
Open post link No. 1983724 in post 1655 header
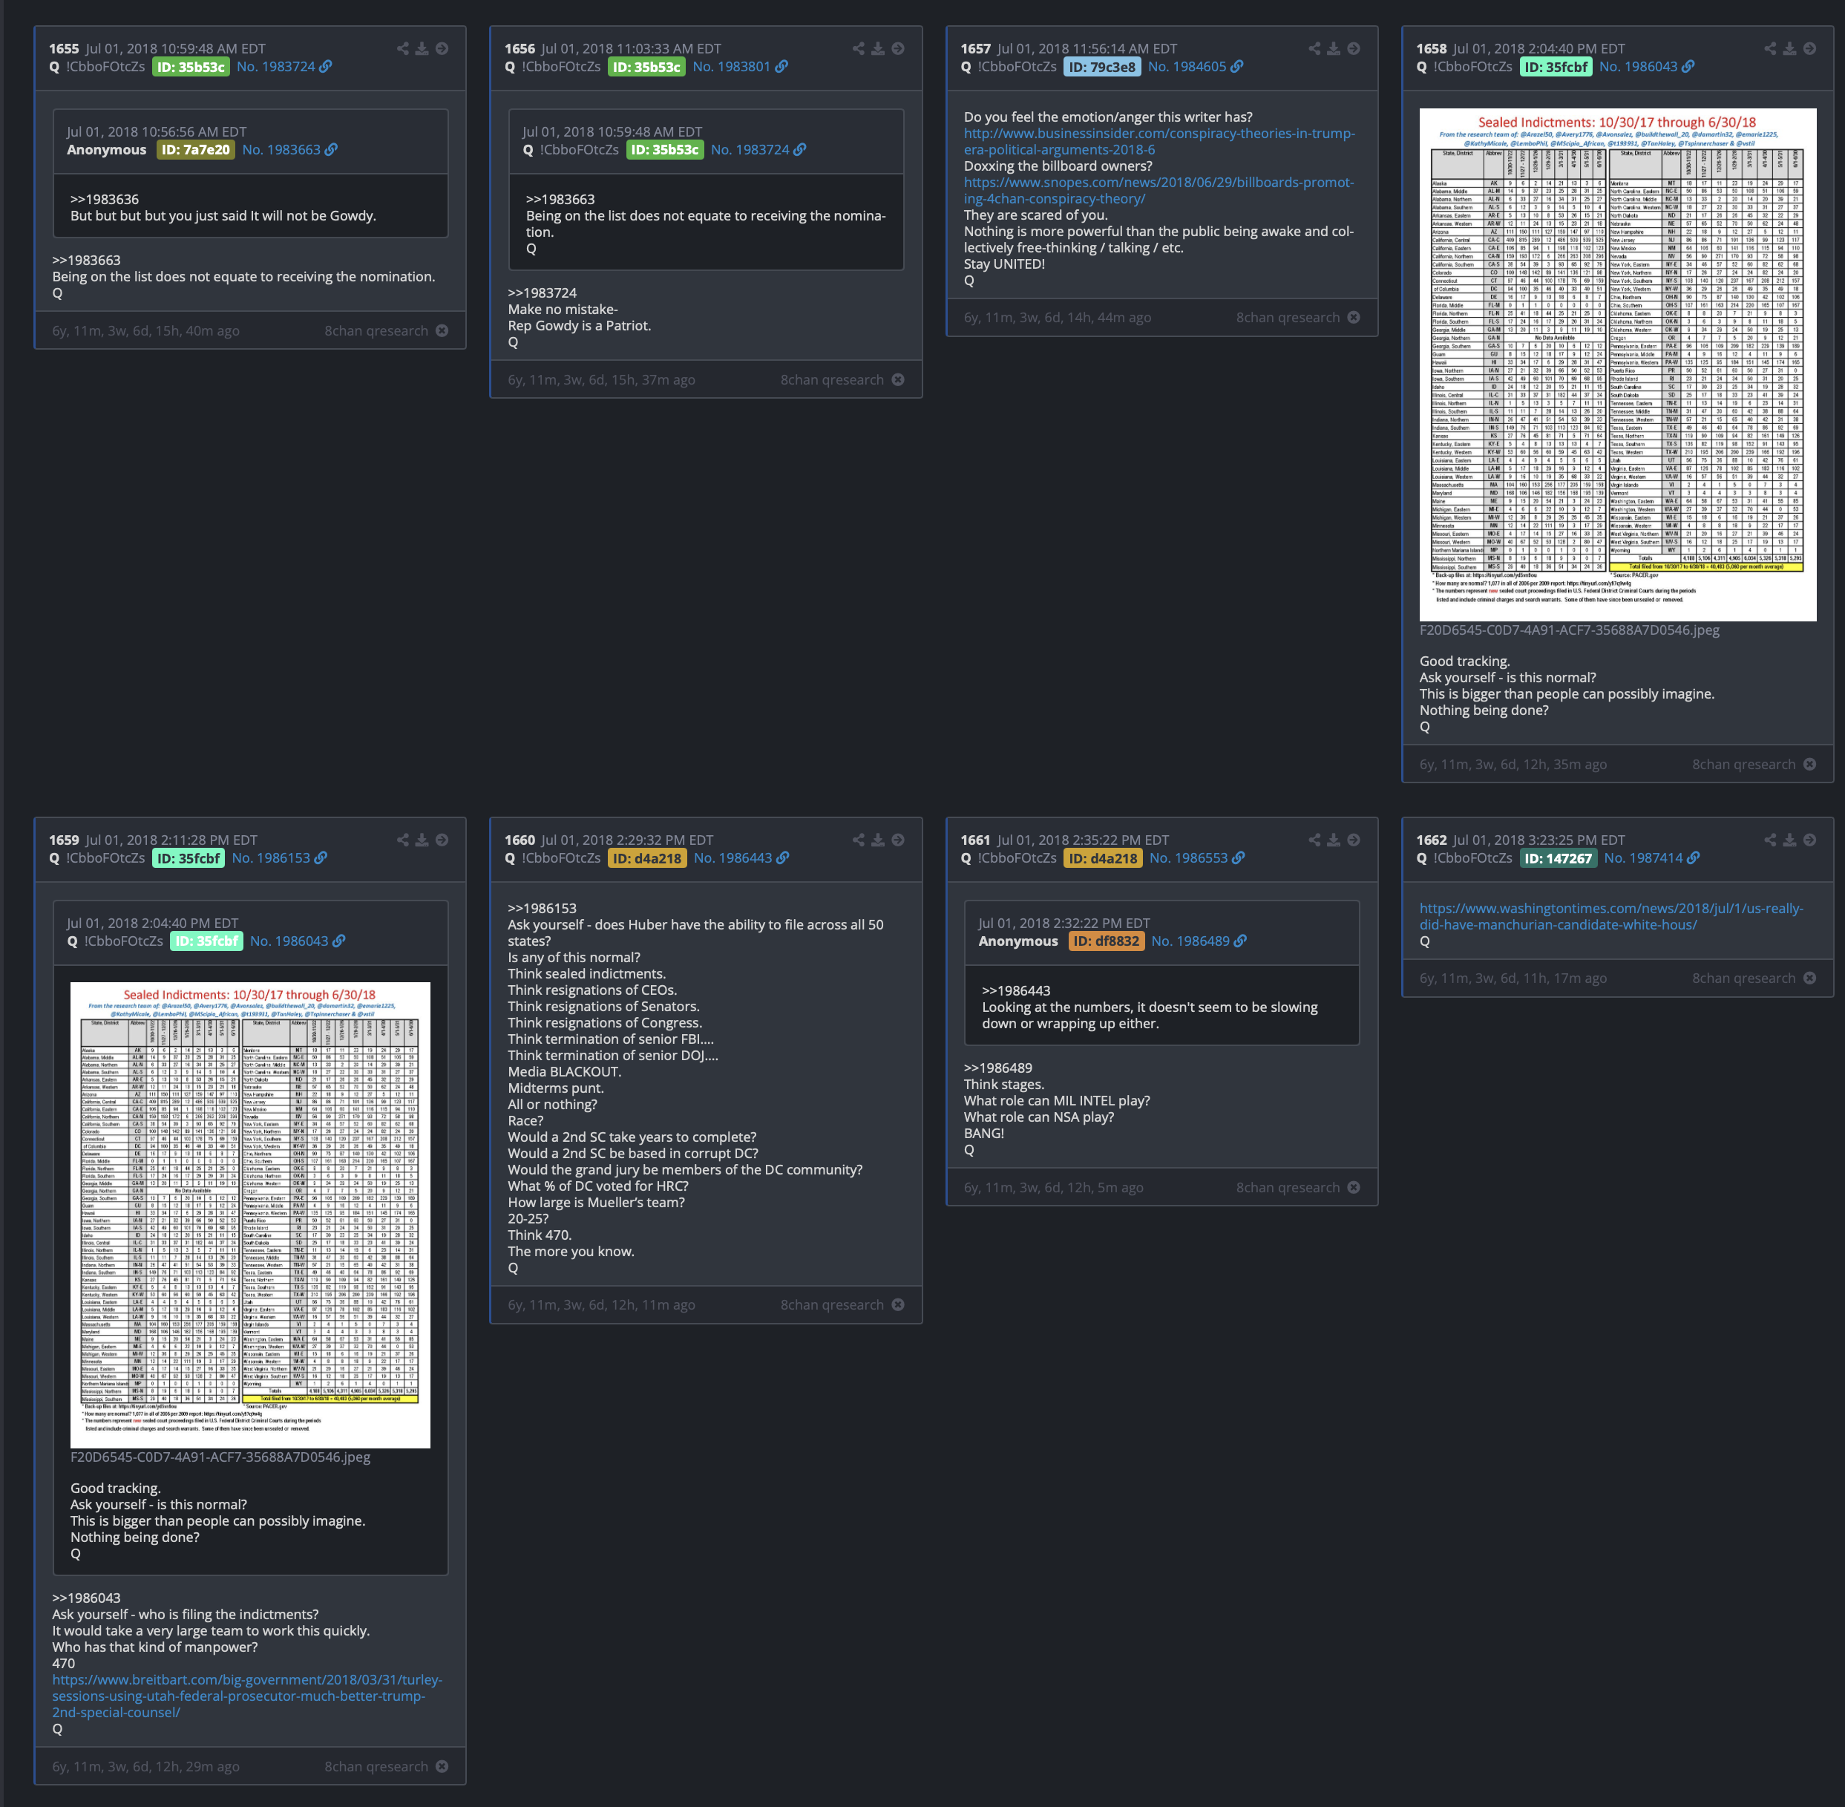coord(284,66)
